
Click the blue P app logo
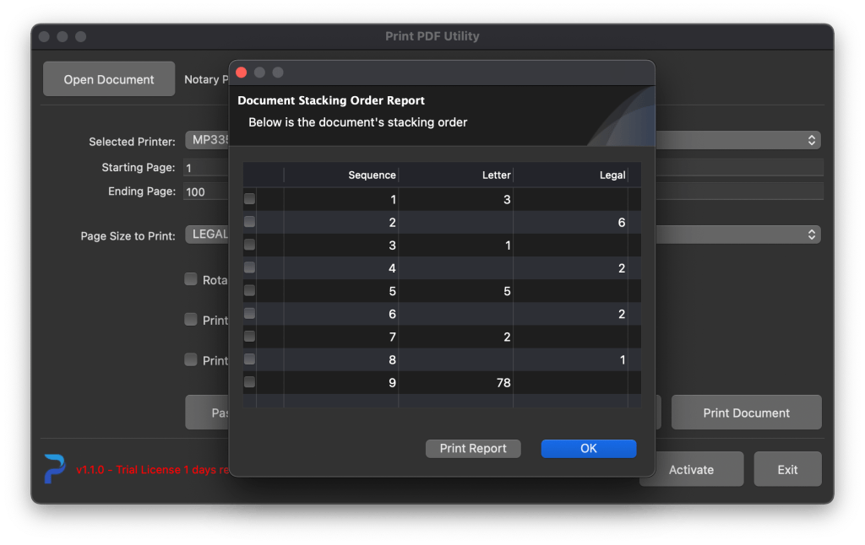pos(55,469)
